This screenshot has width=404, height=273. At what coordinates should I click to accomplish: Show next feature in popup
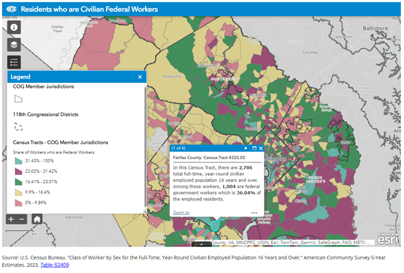[x=245, y=148]
